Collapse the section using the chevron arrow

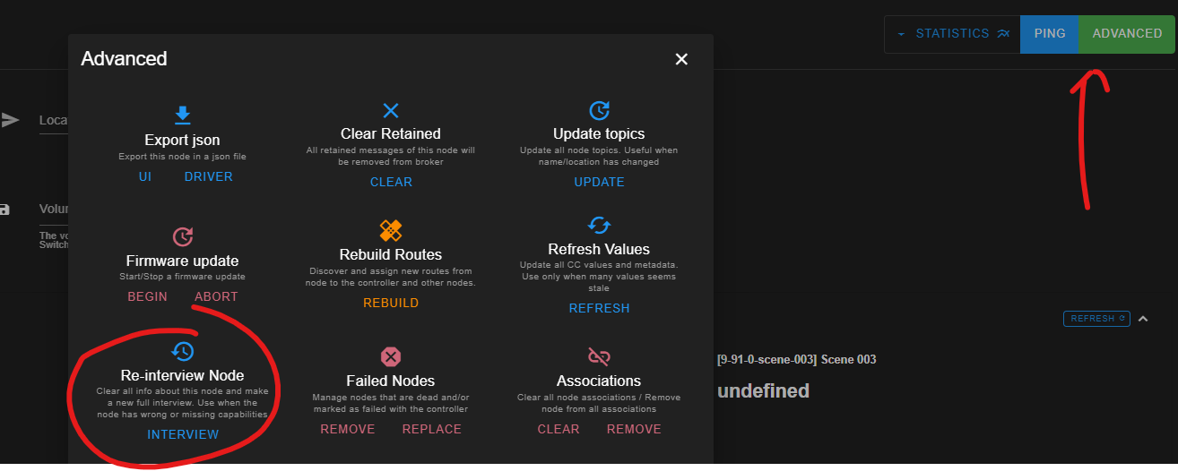1143,318
